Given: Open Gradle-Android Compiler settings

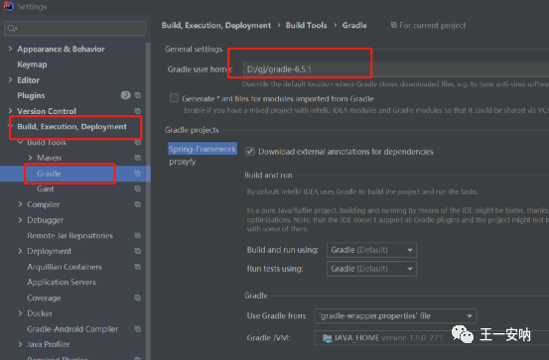Looking at the screenshot, I should coord(72,329).
